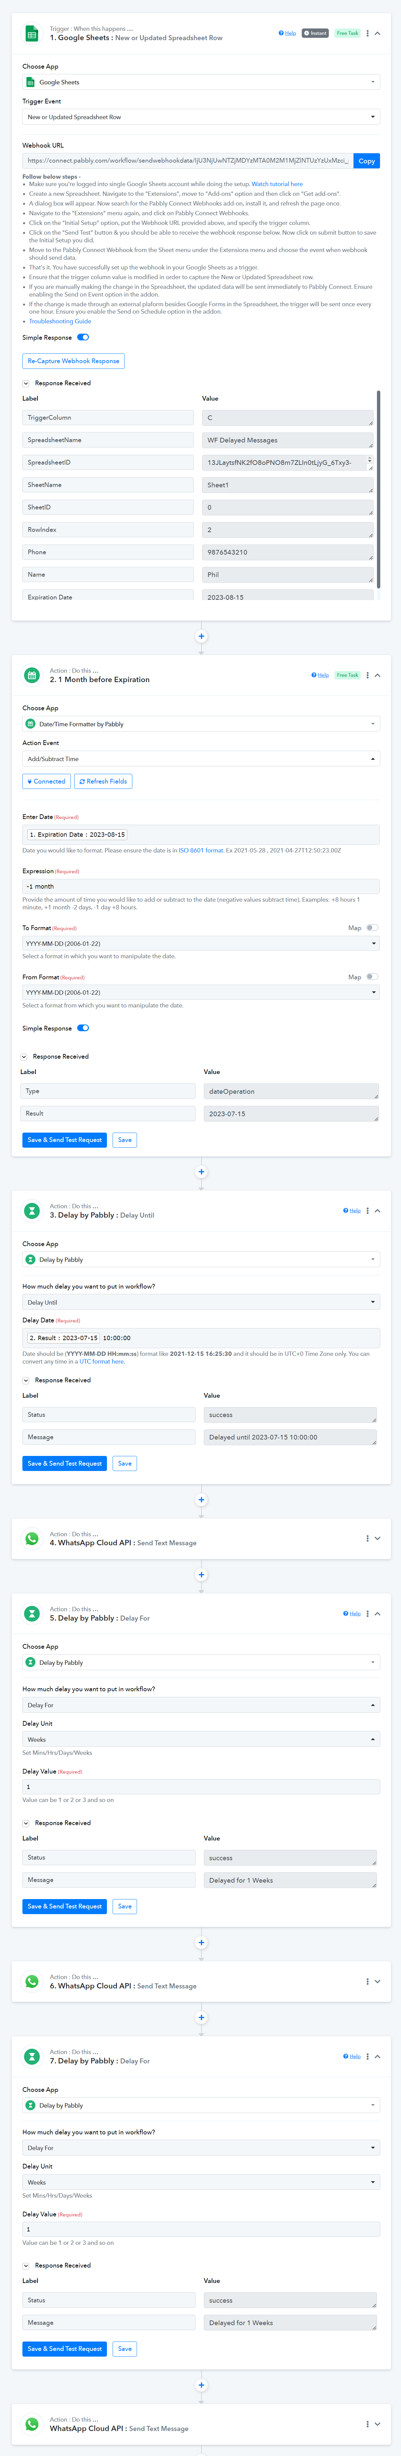This screenshot has height=2456, width=401.
Task: Add a step after 1 Month before Expiration
Action: (201, 1172)
